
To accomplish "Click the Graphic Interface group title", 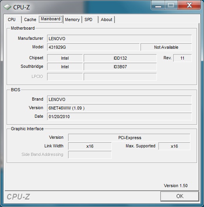I will [x=27, y=129].
